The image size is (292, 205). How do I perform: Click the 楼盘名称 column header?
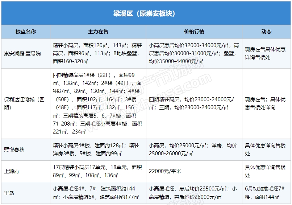pos(26,32)
